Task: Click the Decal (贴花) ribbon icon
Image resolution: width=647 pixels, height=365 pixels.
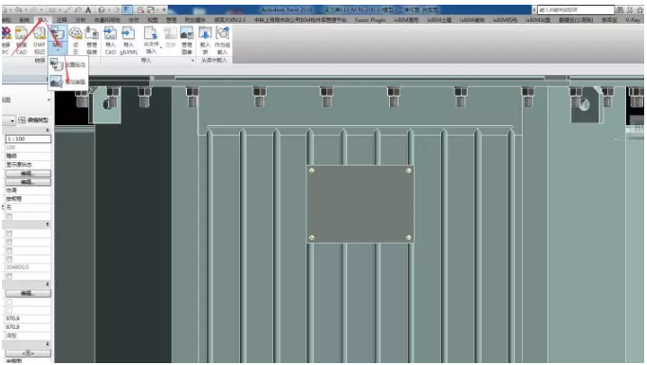Action: [57, 34]
